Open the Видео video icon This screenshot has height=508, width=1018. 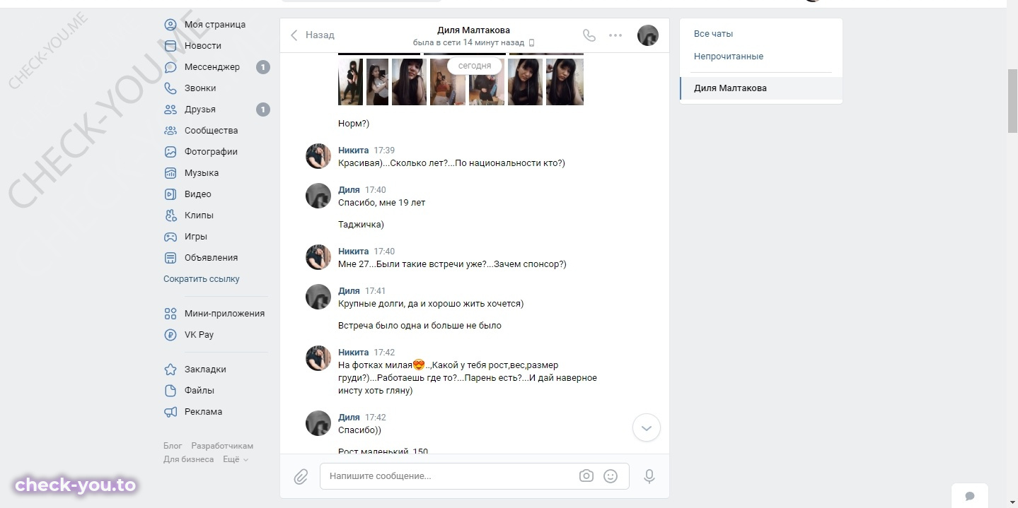tap(170, 194)
